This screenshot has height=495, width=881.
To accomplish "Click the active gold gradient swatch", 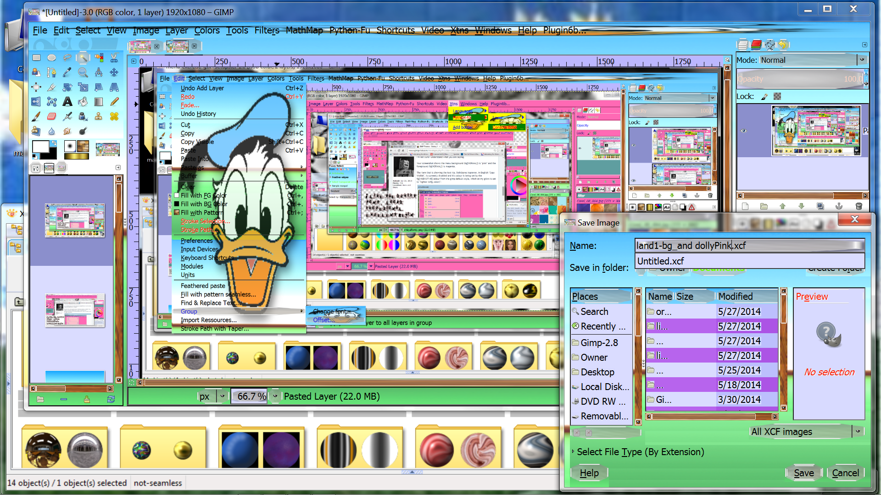I will coord(77,156).
